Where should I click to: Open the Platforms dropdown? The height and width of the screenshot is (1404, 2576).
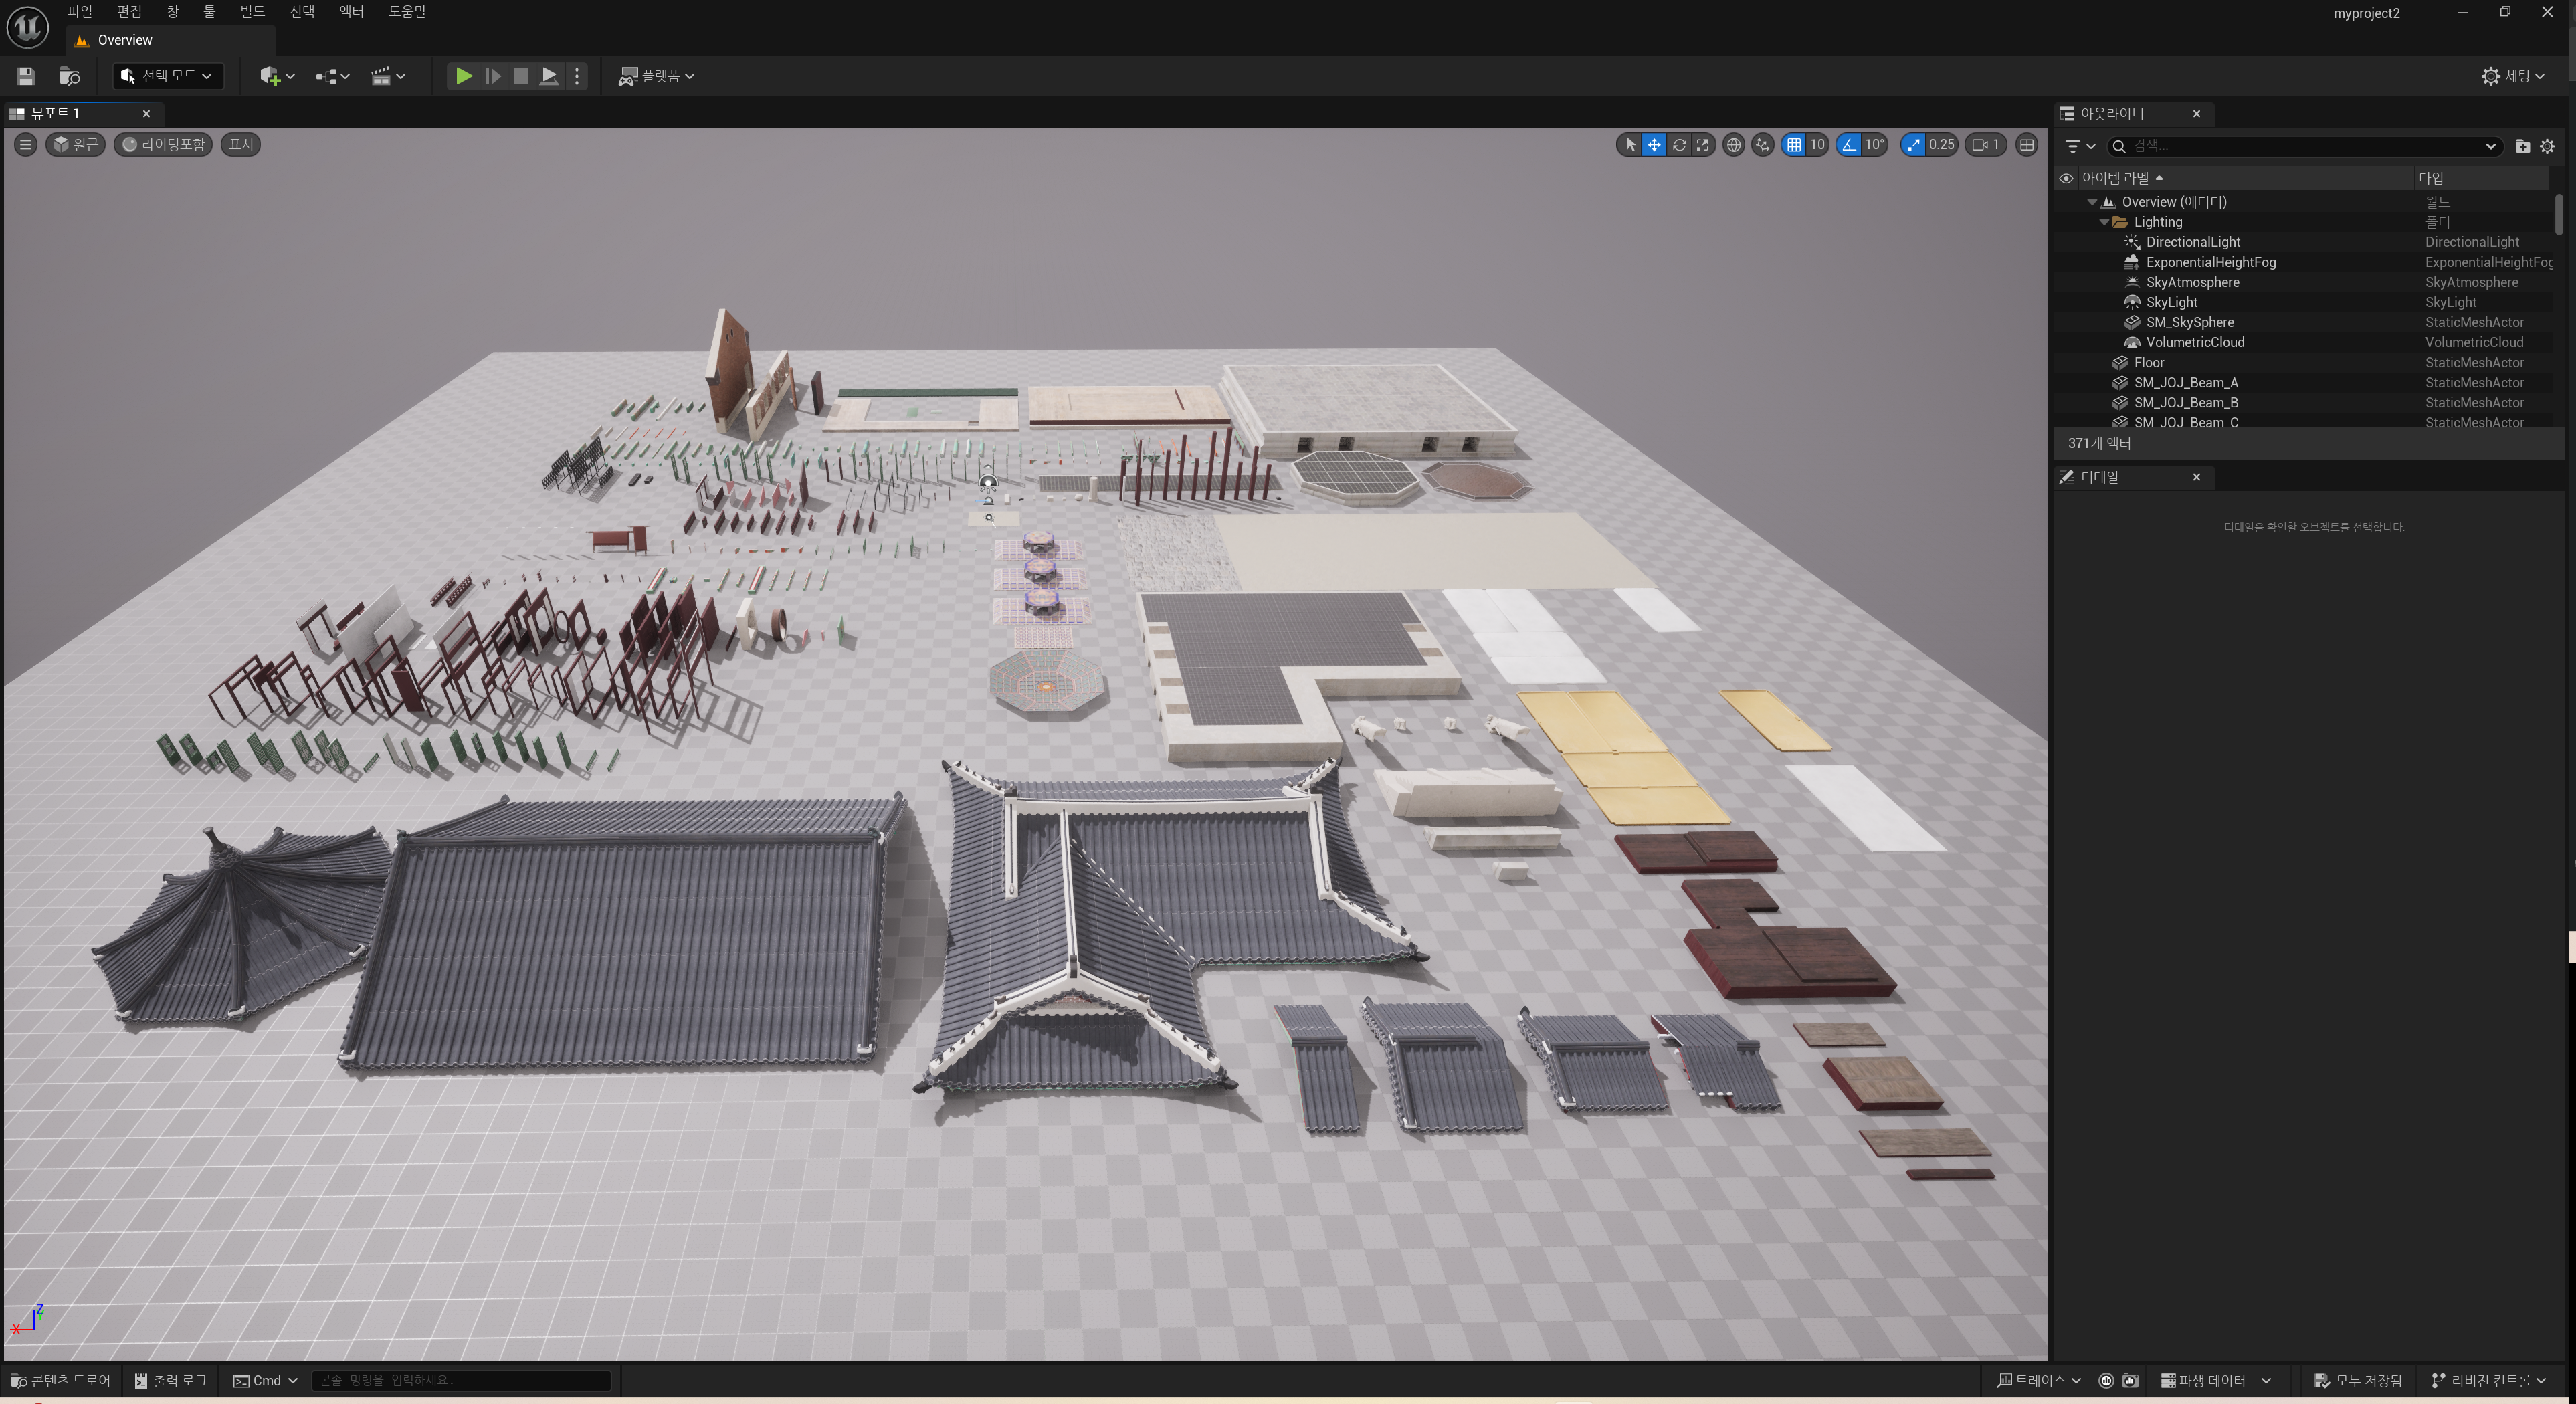tap(657, 76)
